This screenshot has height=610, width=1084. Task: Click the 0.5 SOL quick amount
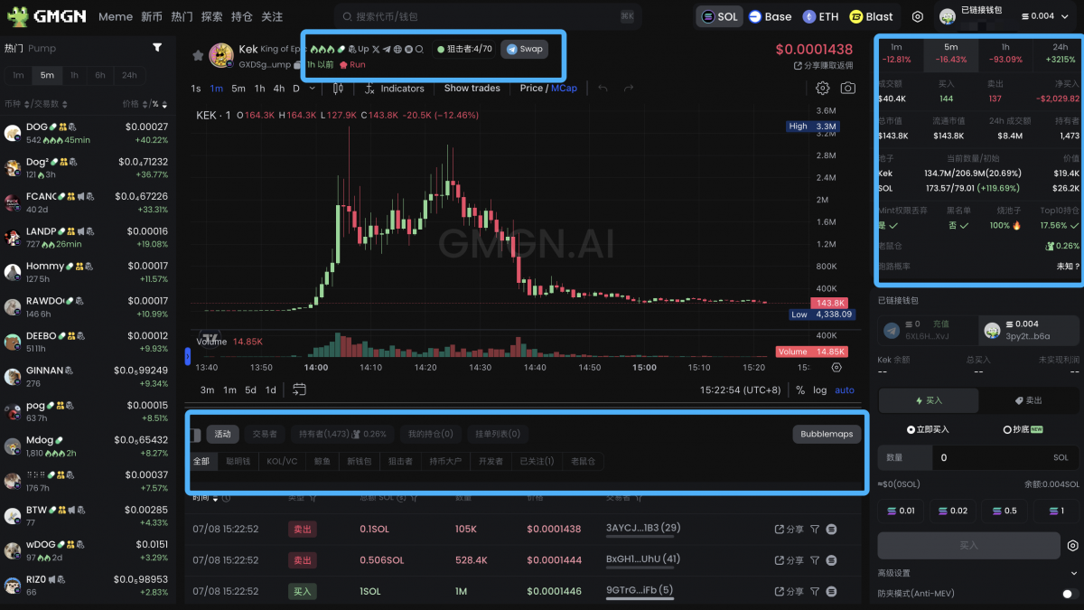click(x=1005, y=511)
